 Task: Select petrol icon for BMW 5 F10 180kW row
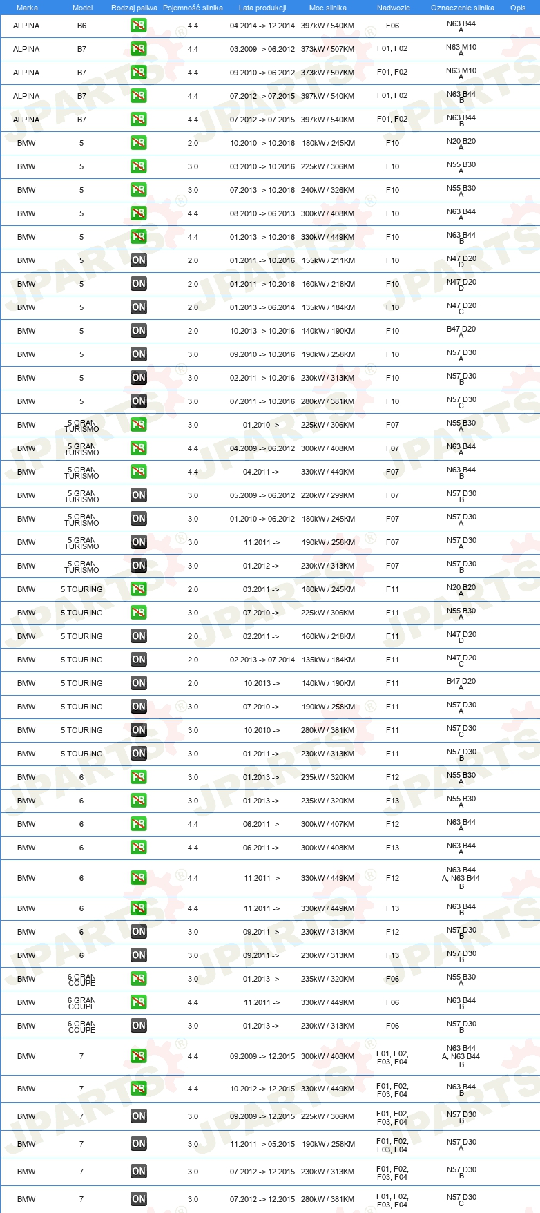pos(138,143)
